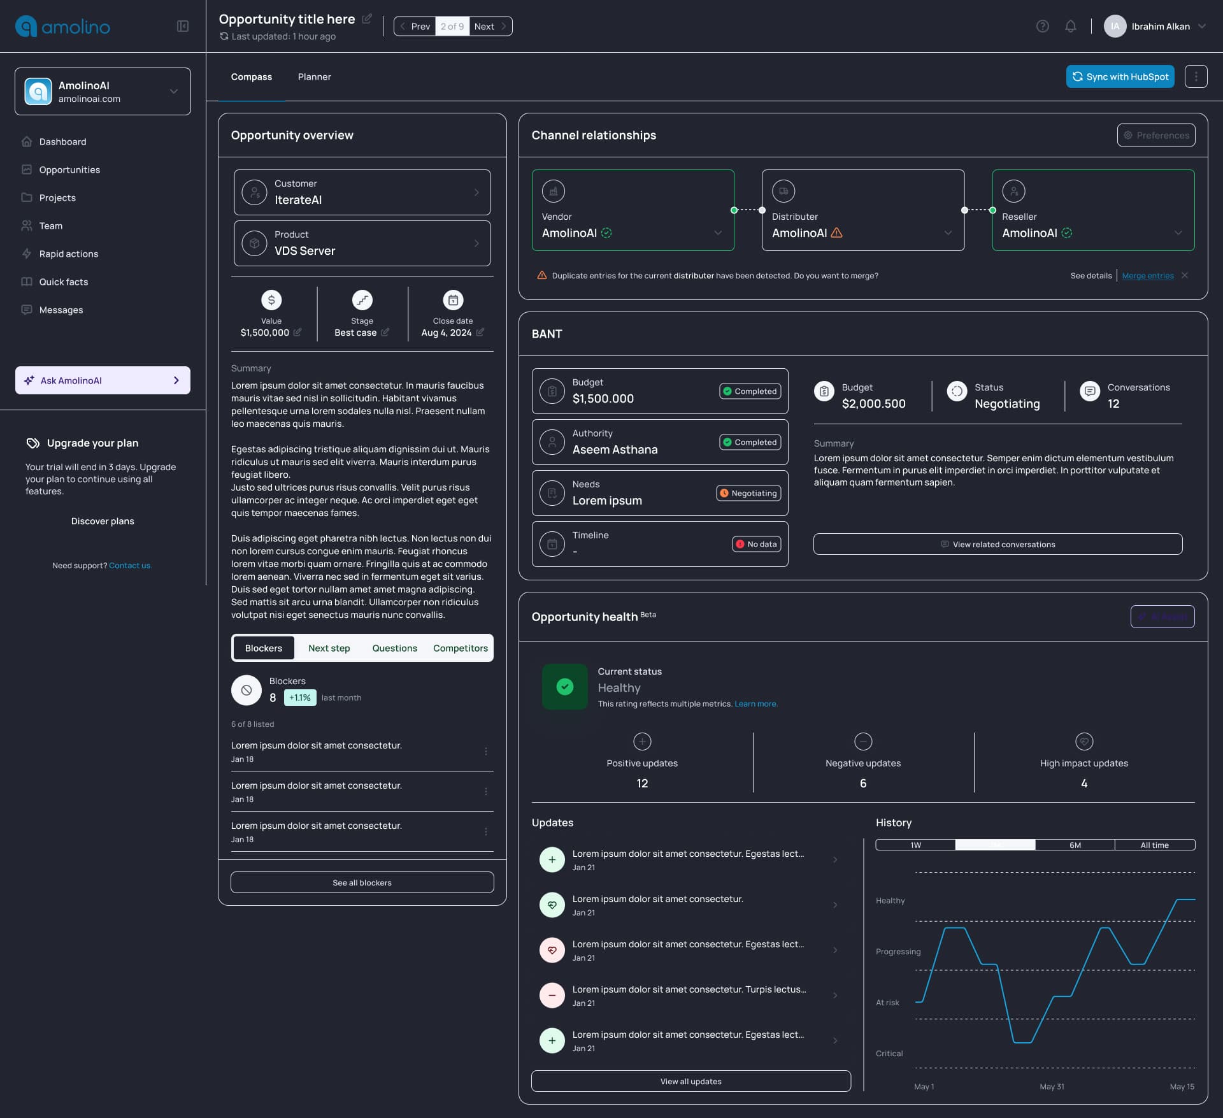1223x1118 pixels.
Task: Open the AmolinoAI workspace switcher
Action: pos(103,92)
